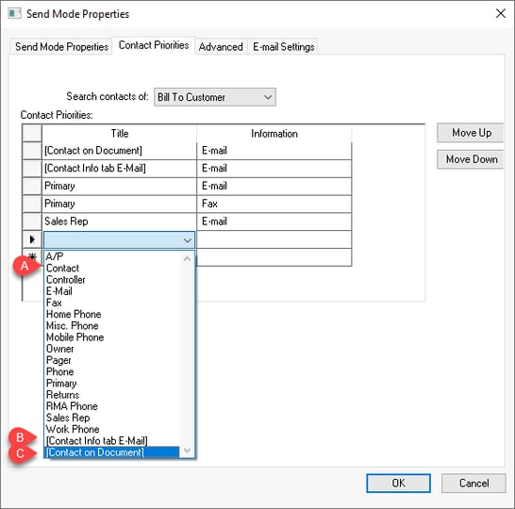Click the Move Down button
The image size is (515, 509).
click(x=471, y=159)
